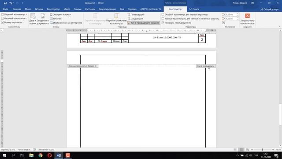Switch to the Главная tab
Screen dimensions: 282x159
17,9
